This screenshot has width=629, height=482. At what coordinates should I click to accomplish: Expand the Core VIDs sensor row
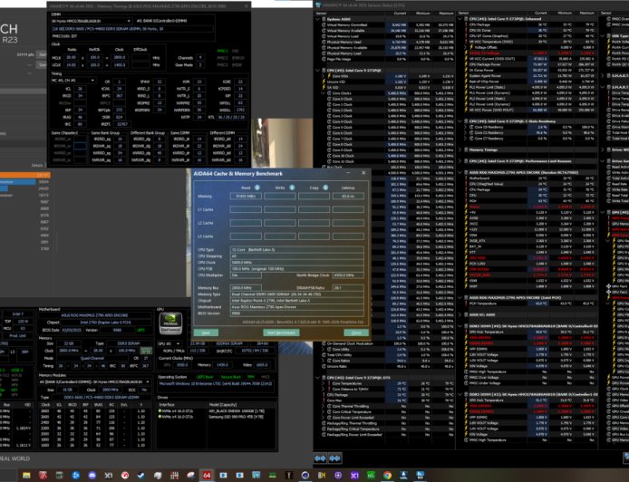pos(324,76)
